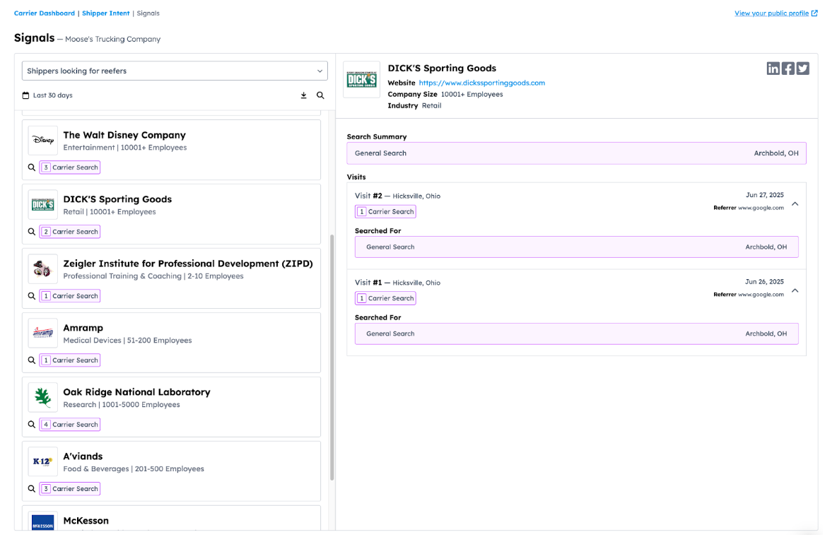Screen dimensions: 837x537
Task: Click the magnifier icon in the Walt Disney card
Action: pos(32,167)
